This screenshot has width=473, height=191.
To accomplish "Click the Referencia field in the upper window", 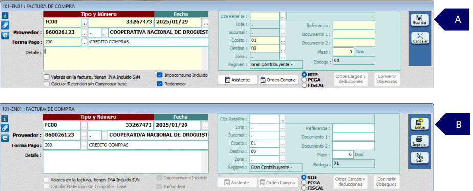I will (x=354, y=26).
